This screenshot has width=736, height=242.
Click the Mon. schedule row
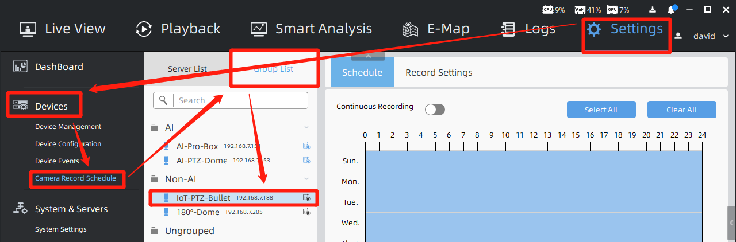(534, 181)
